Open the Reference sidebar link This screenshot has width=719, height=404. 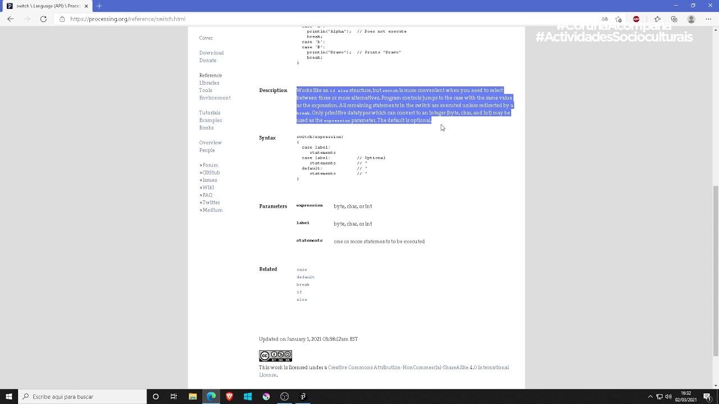[x=211, y=75]
